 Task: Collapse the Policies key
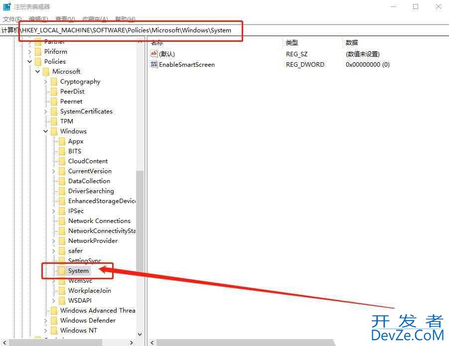click(x=30, y=62)
